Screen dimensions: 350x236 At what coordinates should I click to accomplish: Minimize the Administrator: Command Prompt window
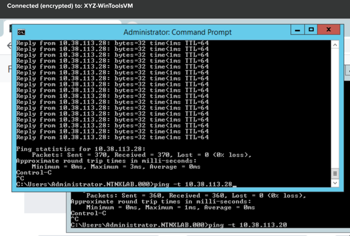pyautogui.click(x=297, y=30)
